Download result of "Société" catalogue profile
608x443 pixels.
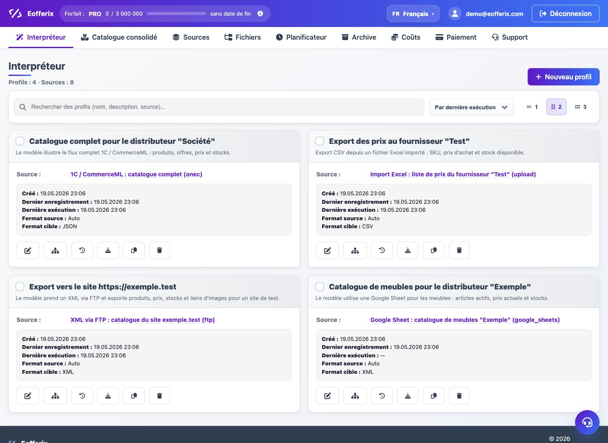(x=108, y=250)
